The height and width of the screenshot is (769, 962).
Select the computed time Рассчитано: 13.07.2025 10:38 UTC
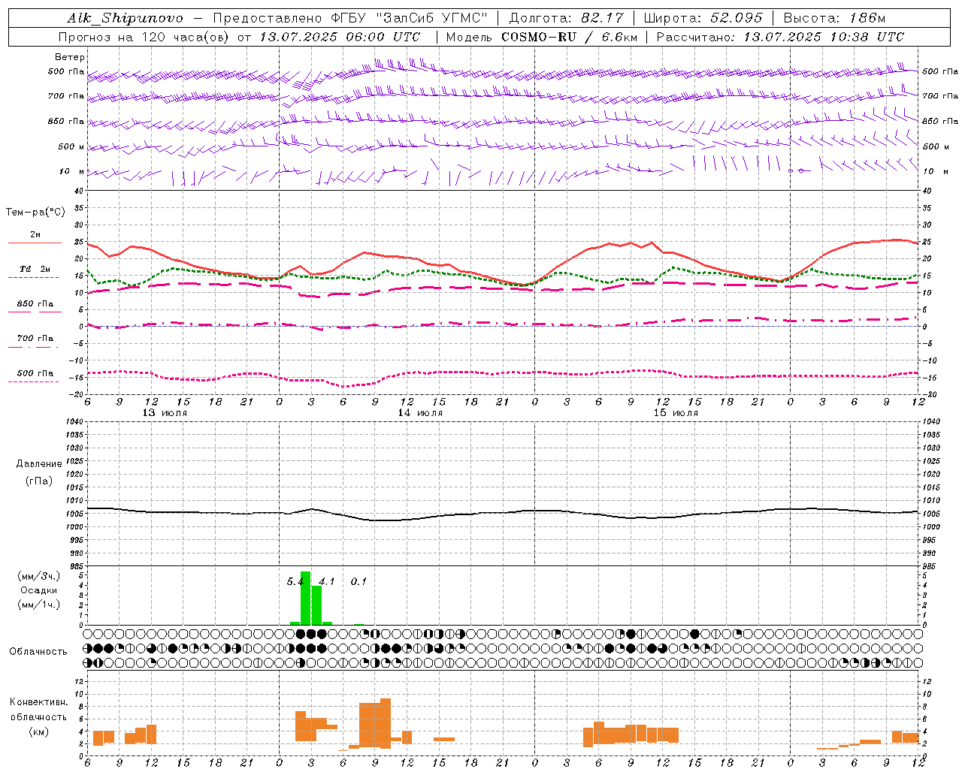coord(780,37)
